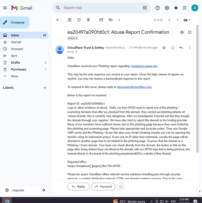
Task: Click the Forward button
Action: coord(103,187)
